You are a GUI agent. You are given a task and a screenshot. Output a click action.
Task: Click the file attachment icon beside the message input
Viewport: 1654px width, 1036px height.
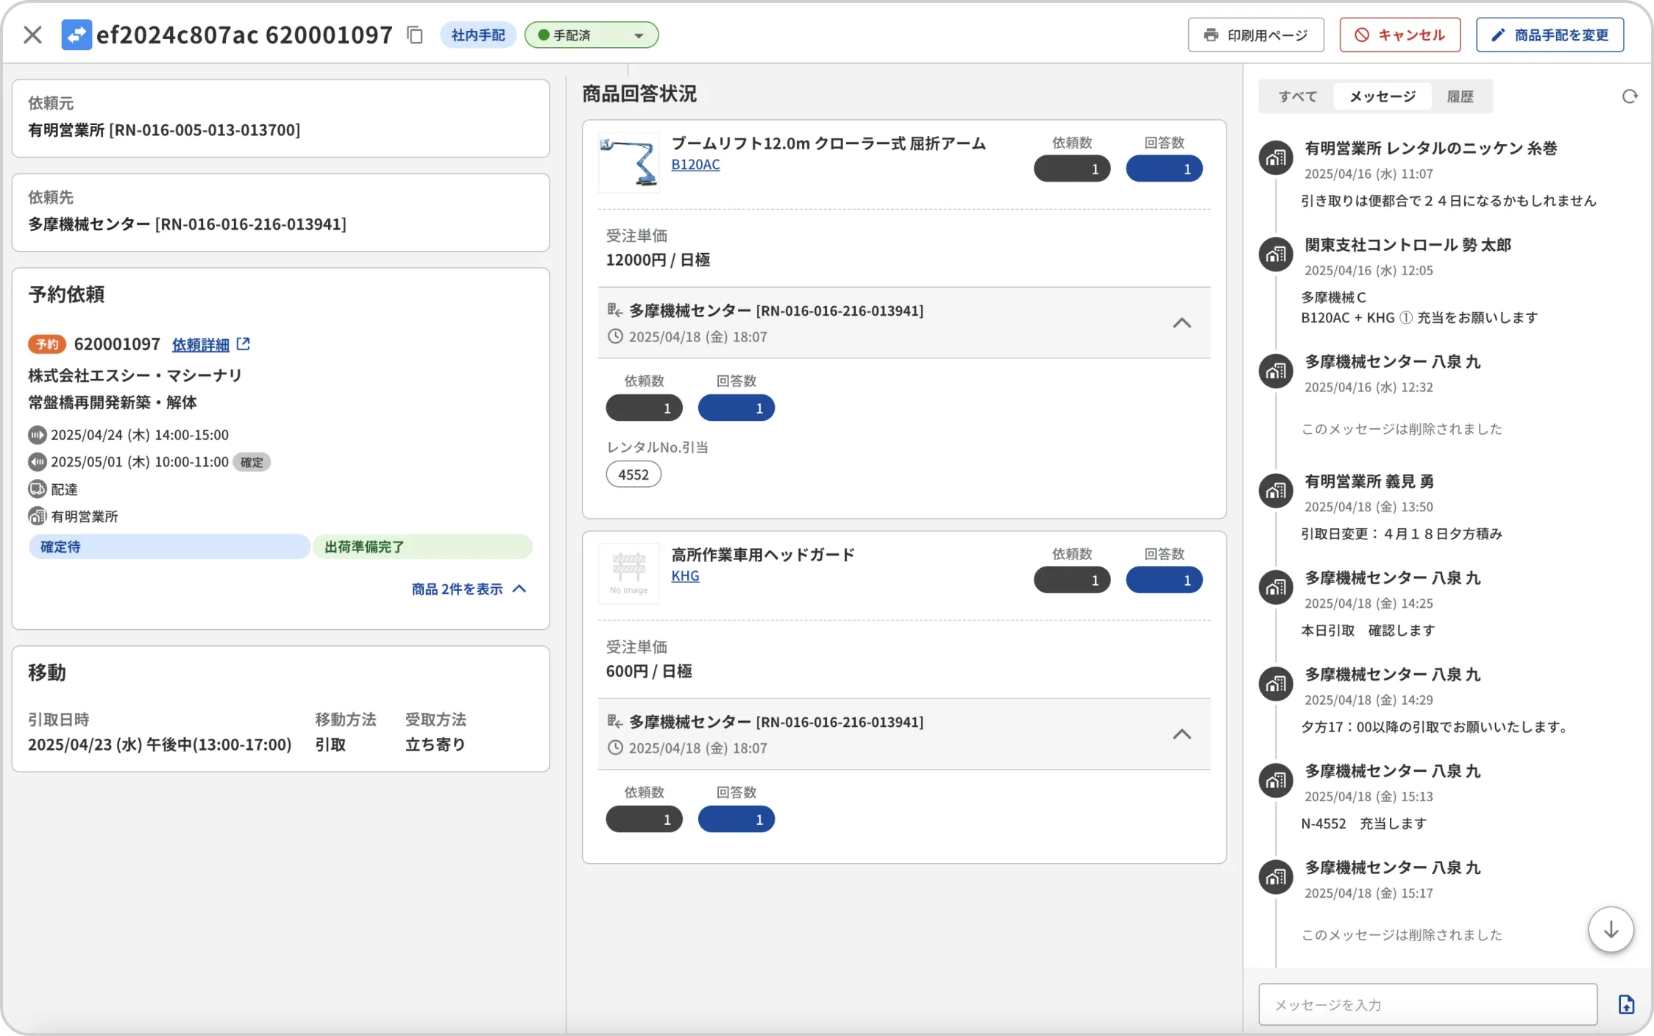(1626, 1004)
